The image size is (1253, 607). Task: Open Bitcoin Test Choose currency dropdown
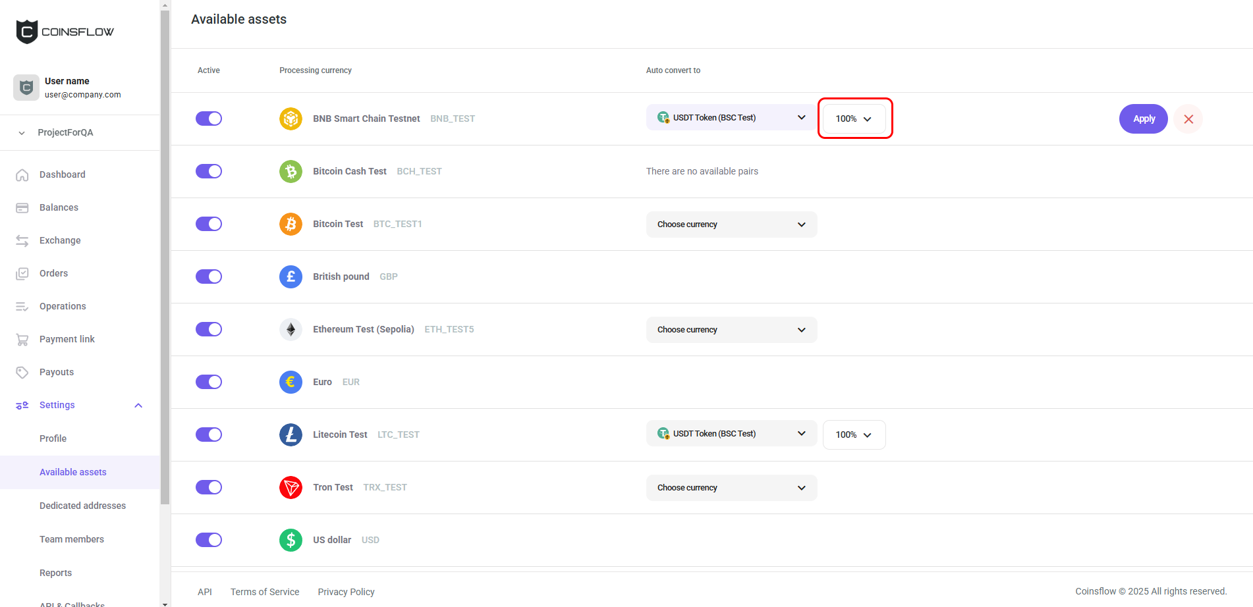tap(731, 224)
